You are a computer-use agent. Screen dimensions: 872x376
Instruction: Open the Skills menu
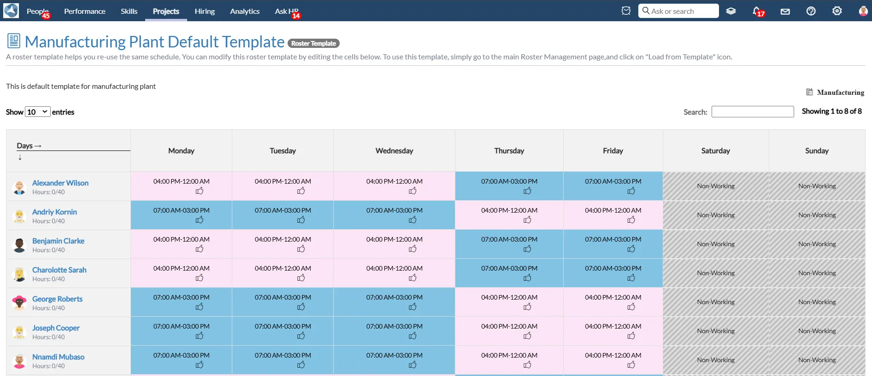[x=129, y=11]
